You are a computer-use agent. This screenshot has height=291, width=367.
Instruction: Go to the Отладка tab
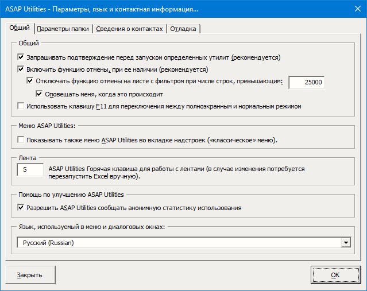(x=184, y=29)
